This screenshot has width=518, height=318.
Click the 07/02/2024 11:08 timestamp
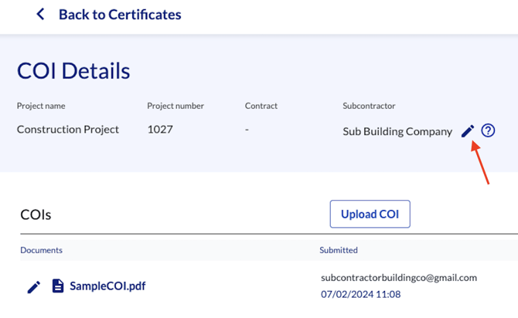point(361,294)
